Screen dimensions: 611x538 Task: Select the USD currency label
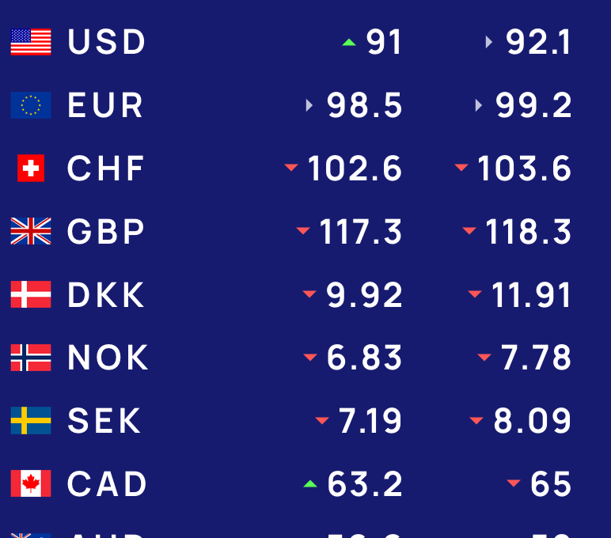click(x=106, y=42)
